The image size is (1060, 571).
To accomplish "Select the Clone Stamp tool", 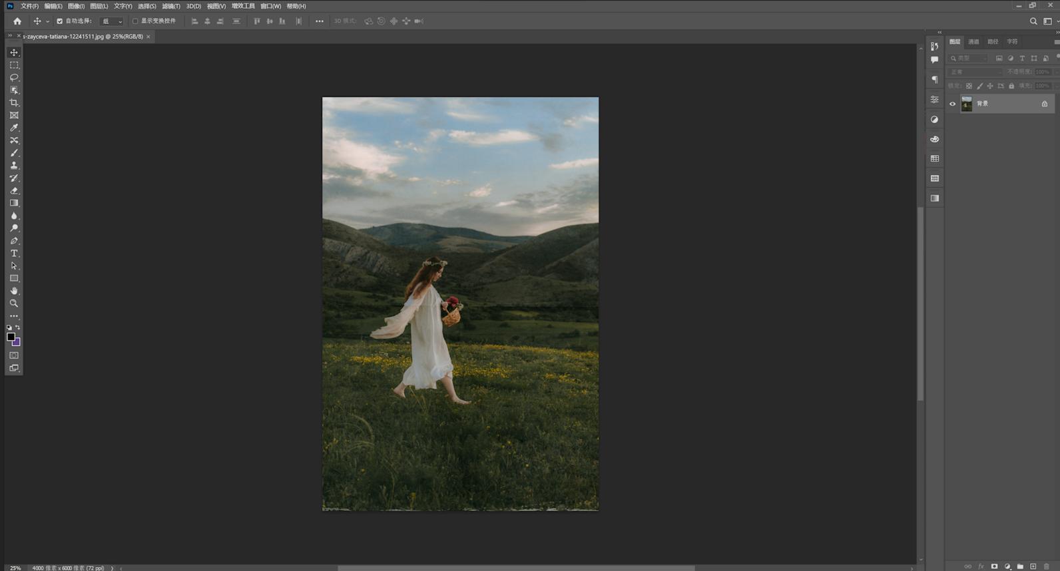I will [x=14, y=166].
